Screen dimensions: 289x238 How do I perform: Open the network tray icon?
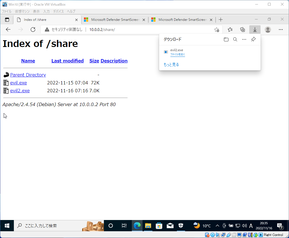pos(238,226)
